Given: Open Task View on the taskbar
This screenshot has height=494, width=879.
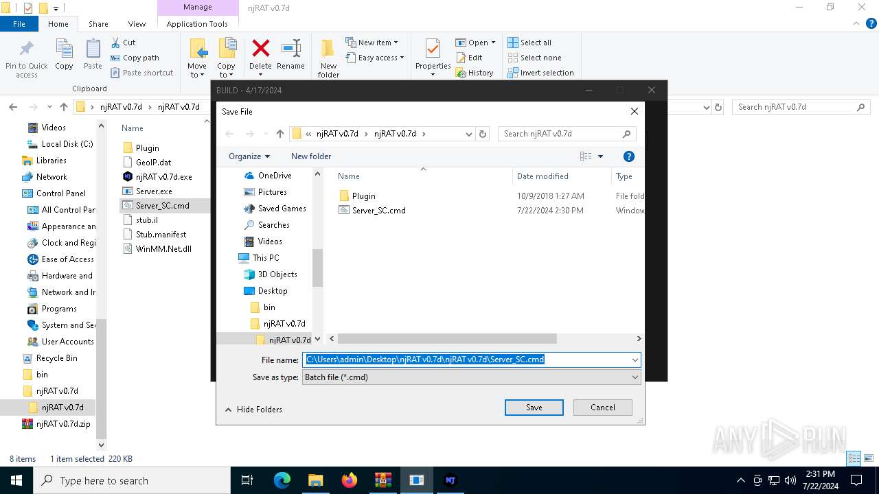Looking at the screenshot, I should (x=247, y=480).
